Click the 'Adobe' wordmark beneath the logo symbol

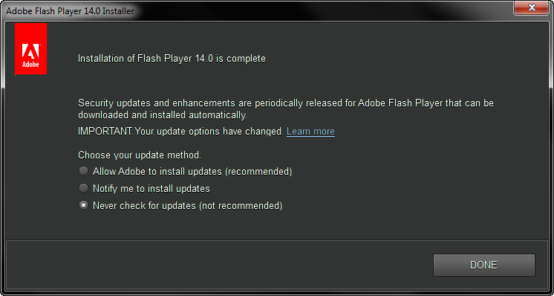point(30,65)
